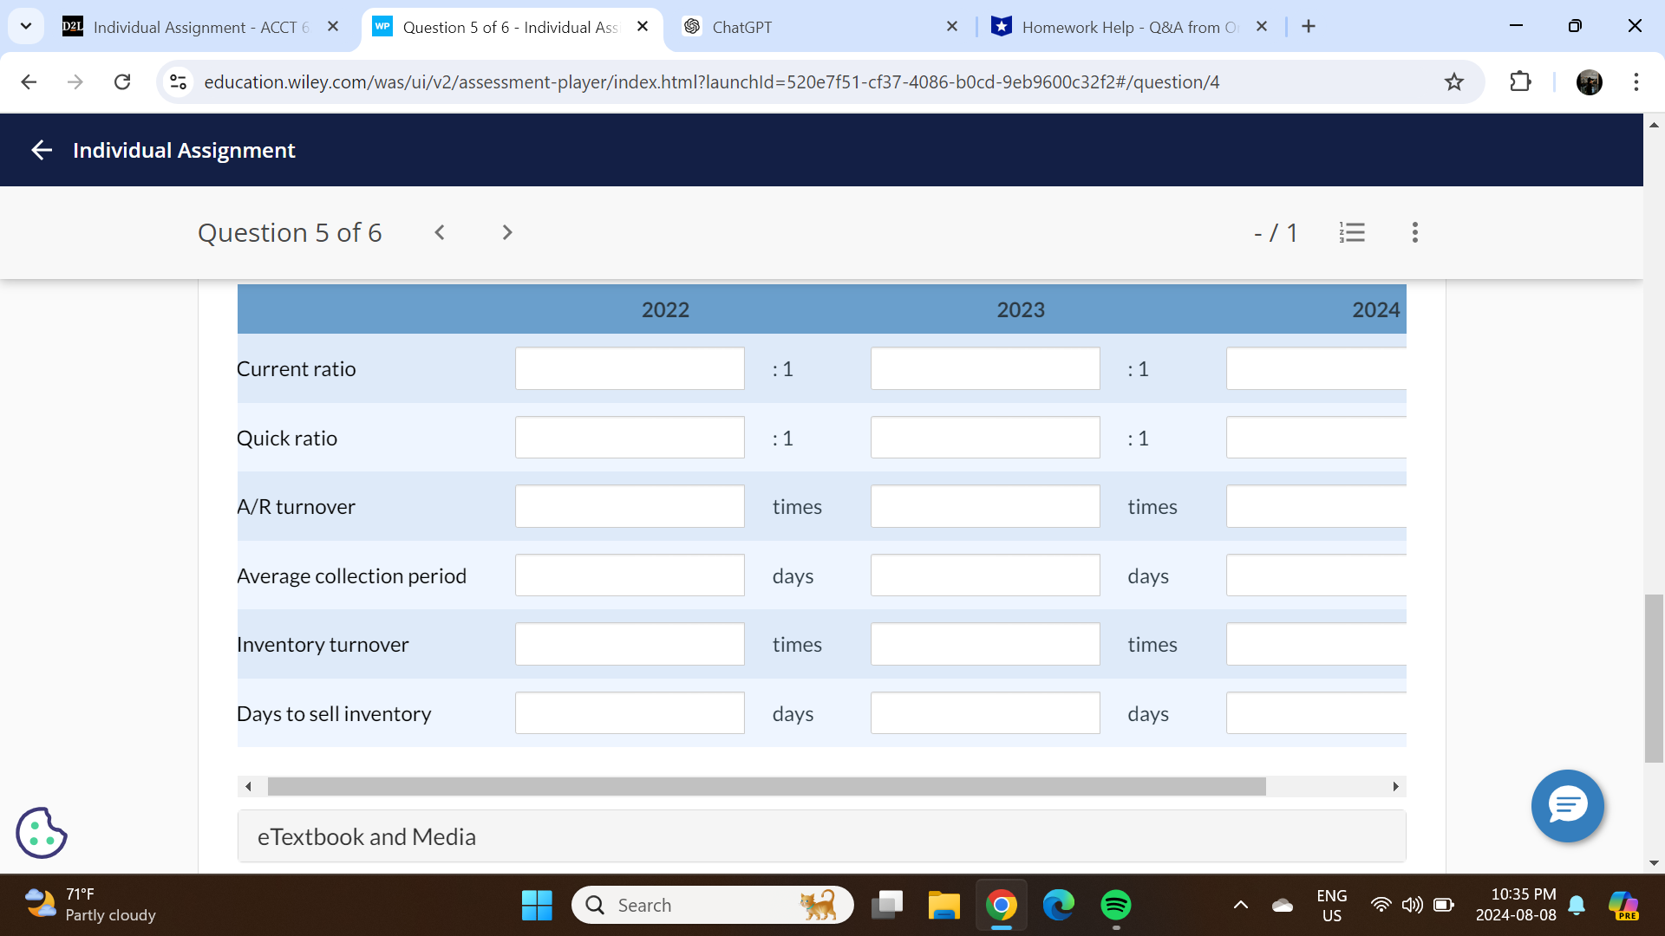
Task: Click the site information icon in address bar
Action: point(178,82)
